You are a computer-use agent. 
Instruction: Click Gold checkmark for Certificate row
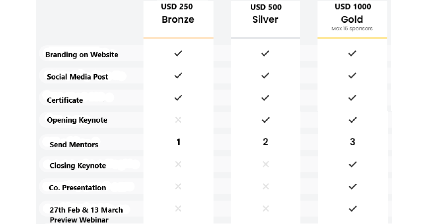[353, 98]
